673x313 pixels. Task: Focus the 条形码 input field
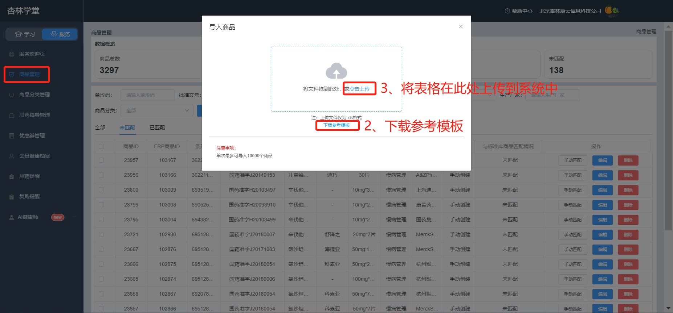click(x=148, y=95)
